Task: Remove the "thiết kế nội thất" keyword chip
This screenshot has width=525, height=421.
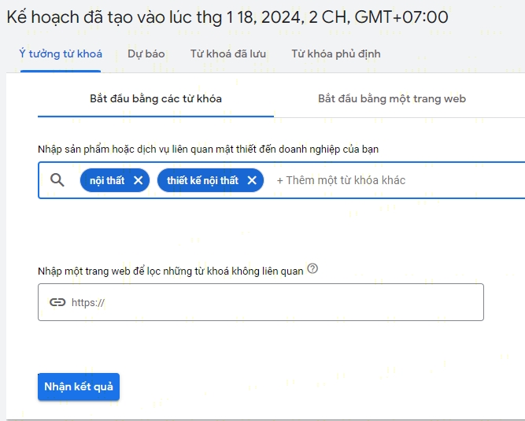Action: pyautogui.click(x=252, y=180)
